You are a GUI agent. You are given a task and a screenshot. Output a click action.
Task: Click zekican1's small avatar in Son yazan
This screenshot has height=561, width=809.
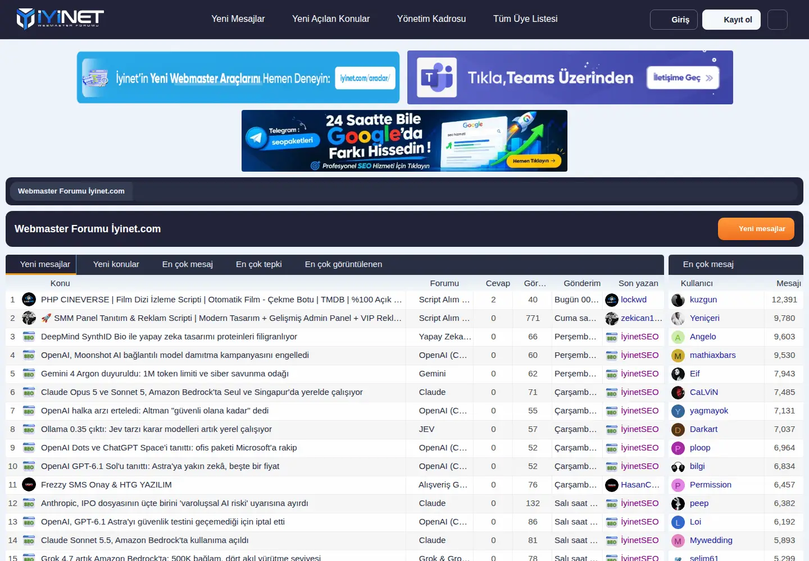pyautogui.click(x=612, y=319)
